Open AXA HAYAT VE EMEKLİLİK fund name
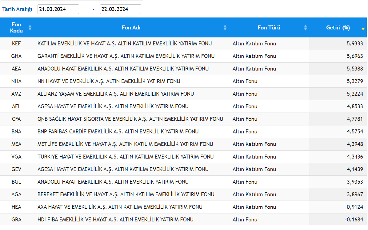 (120, 207)
